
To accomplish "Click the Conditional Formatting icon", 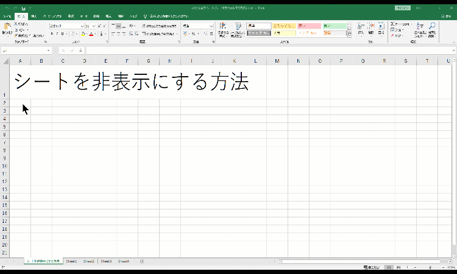I will [222, 29].
